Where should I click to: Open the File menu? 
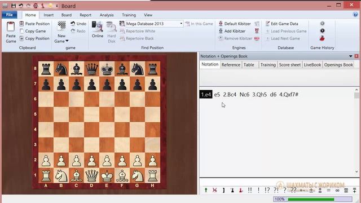point(10,15)
